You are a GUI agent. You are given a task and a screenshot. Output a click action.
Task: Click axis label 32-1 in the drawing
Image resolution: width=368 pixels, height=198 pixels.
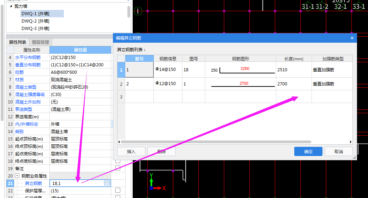pos(340,7)
